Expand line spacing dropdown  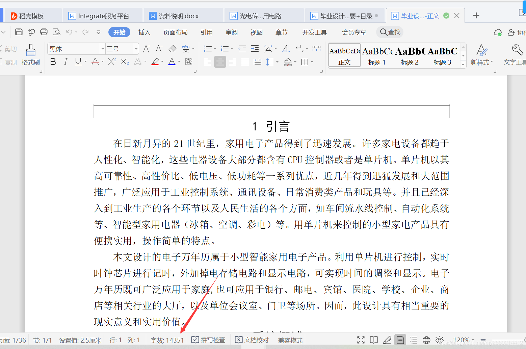[278, 62]
